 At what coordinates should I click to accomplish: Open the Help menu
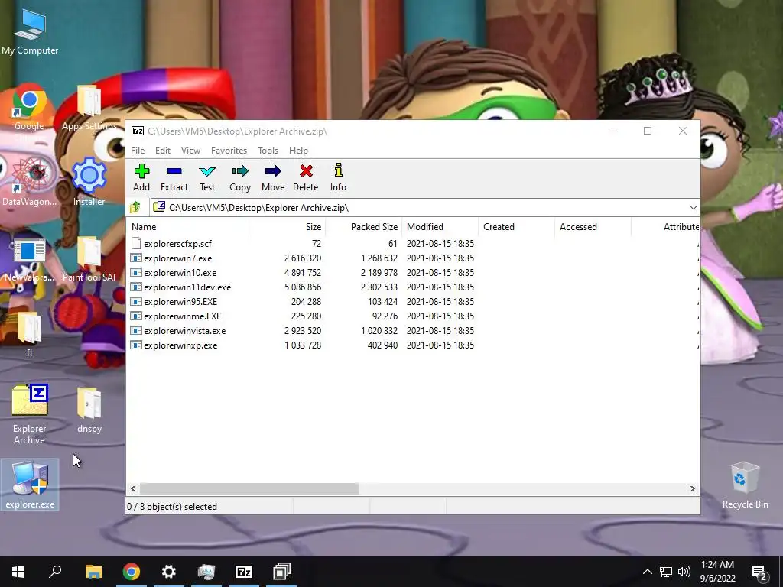[x=298, y=151]
